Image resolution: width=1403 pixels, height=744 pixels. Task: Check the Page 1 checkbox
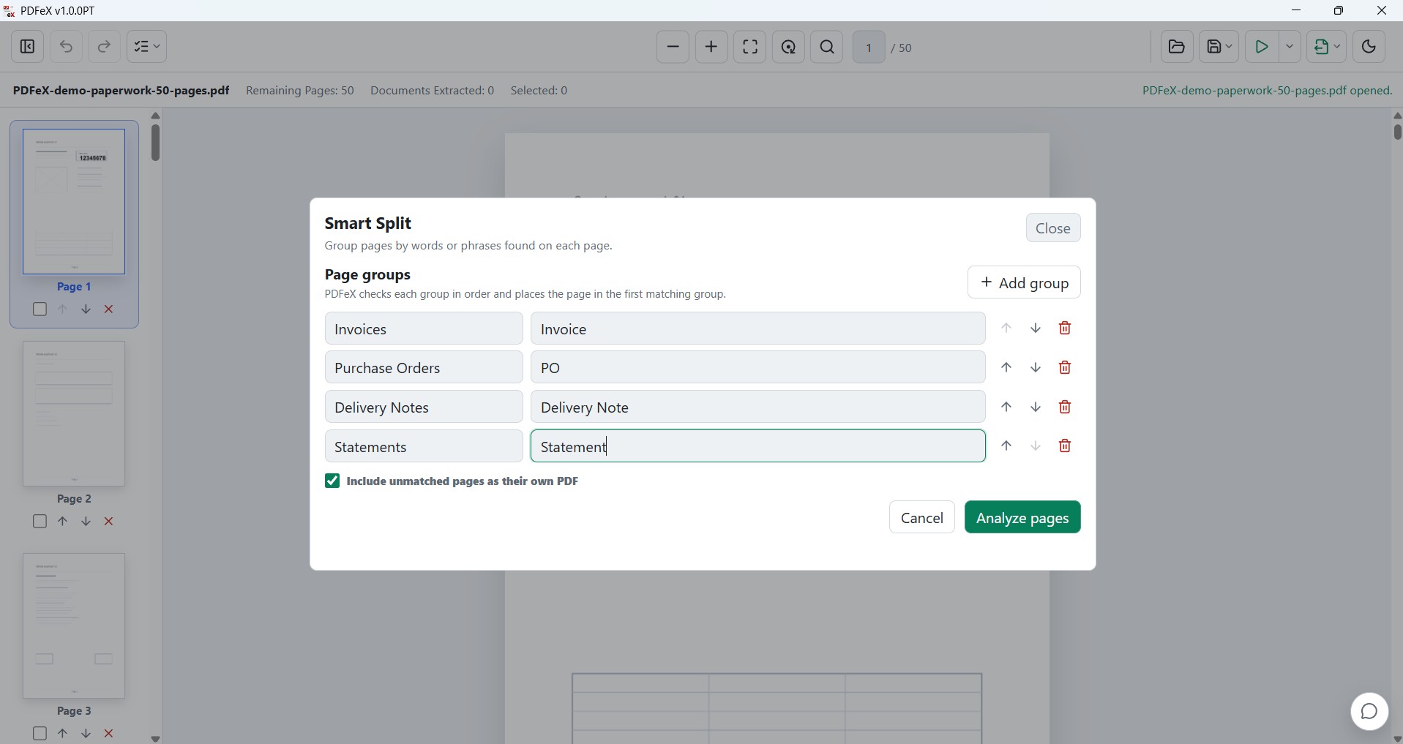coord(40,309)
